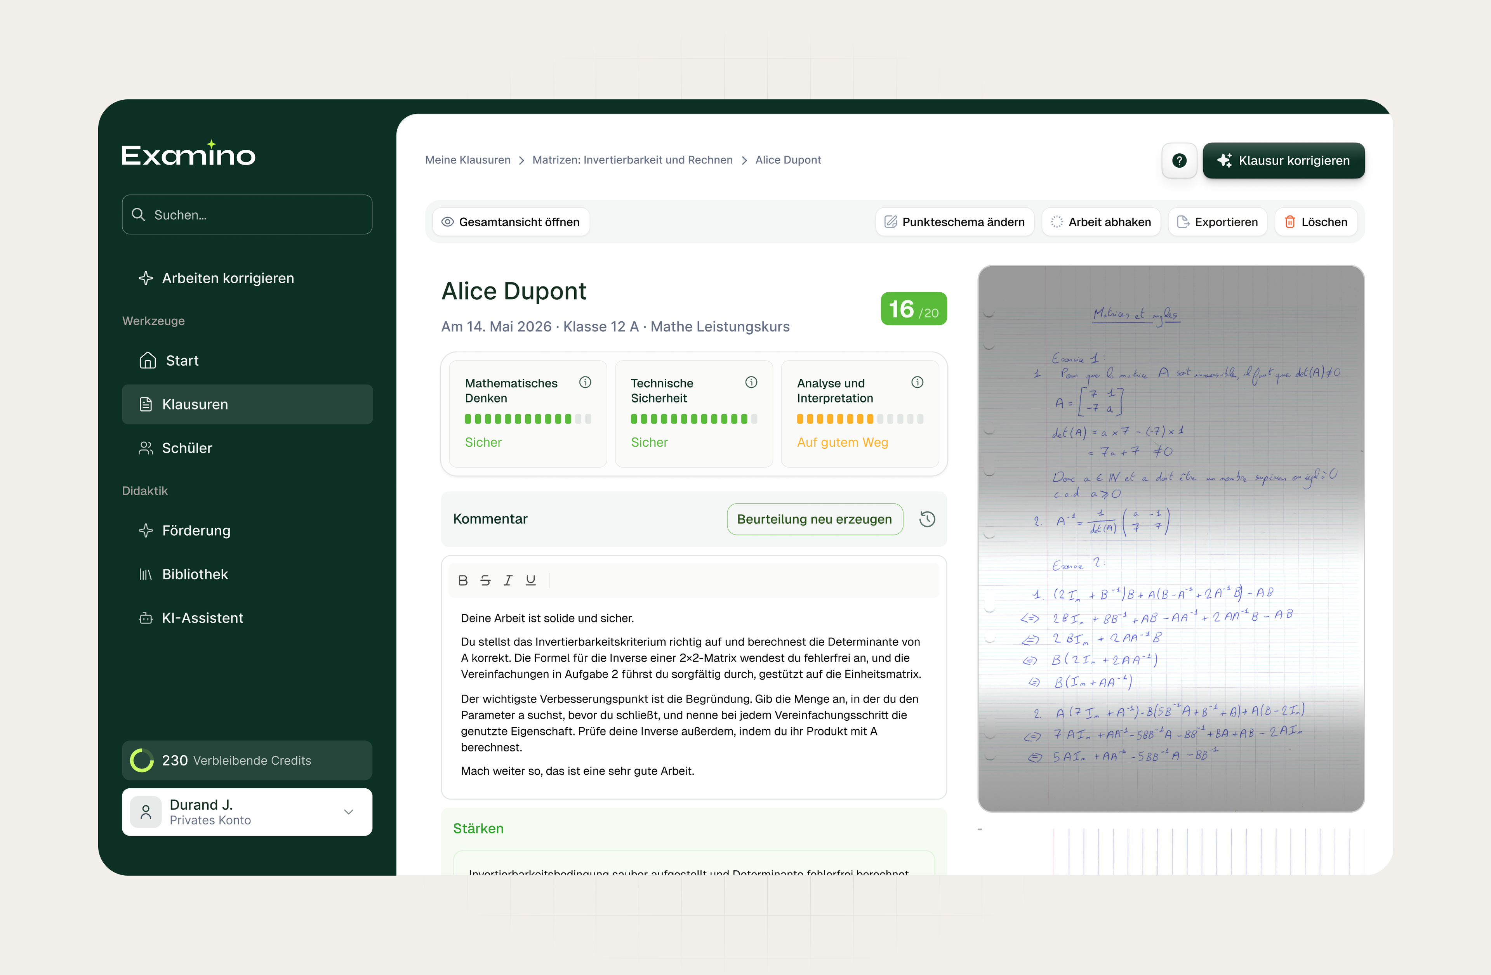This screenshot has height=975, width=1491.
Task: Open Bibliothek section
Action: [x=247, y=574]
